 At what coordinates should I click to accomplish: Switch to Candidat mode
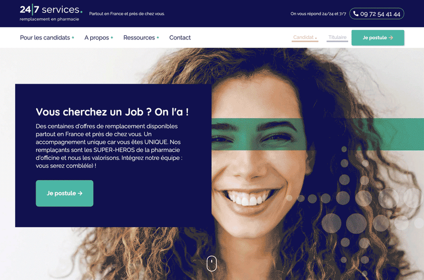click(x=305, y=38)
